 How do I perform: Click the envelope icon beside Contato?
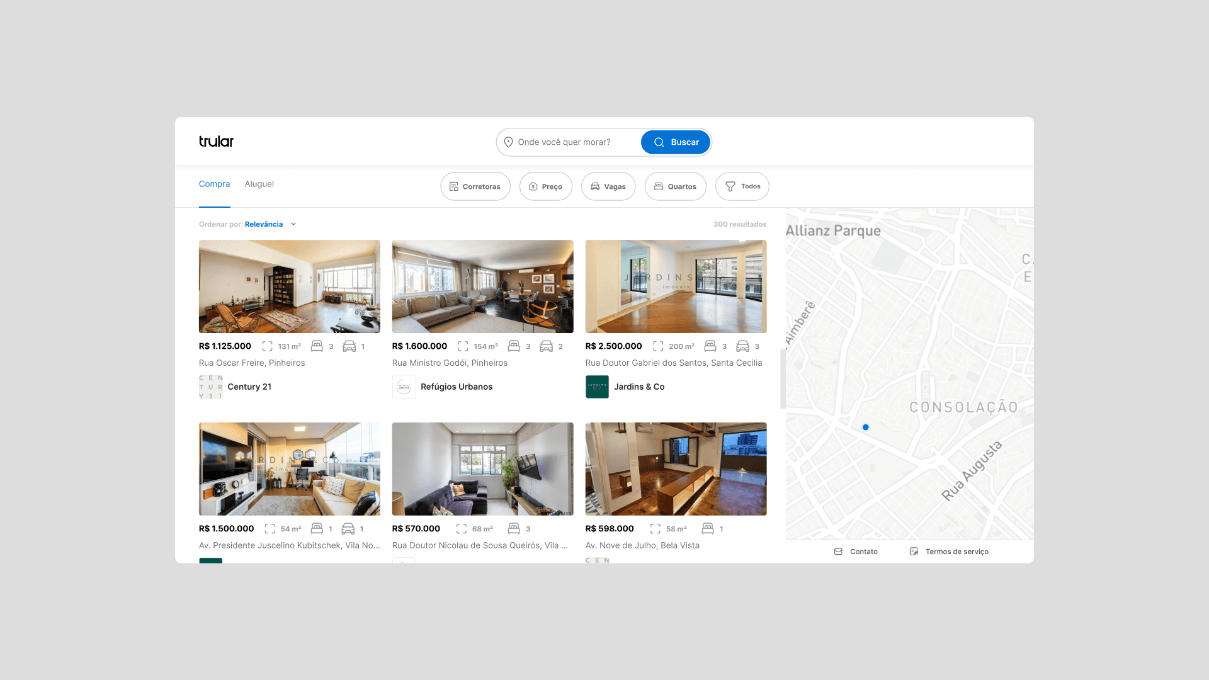point(838,552)
